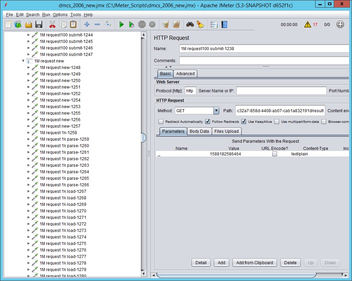
Task: Open the Options menu
Action: pos(60,15)
